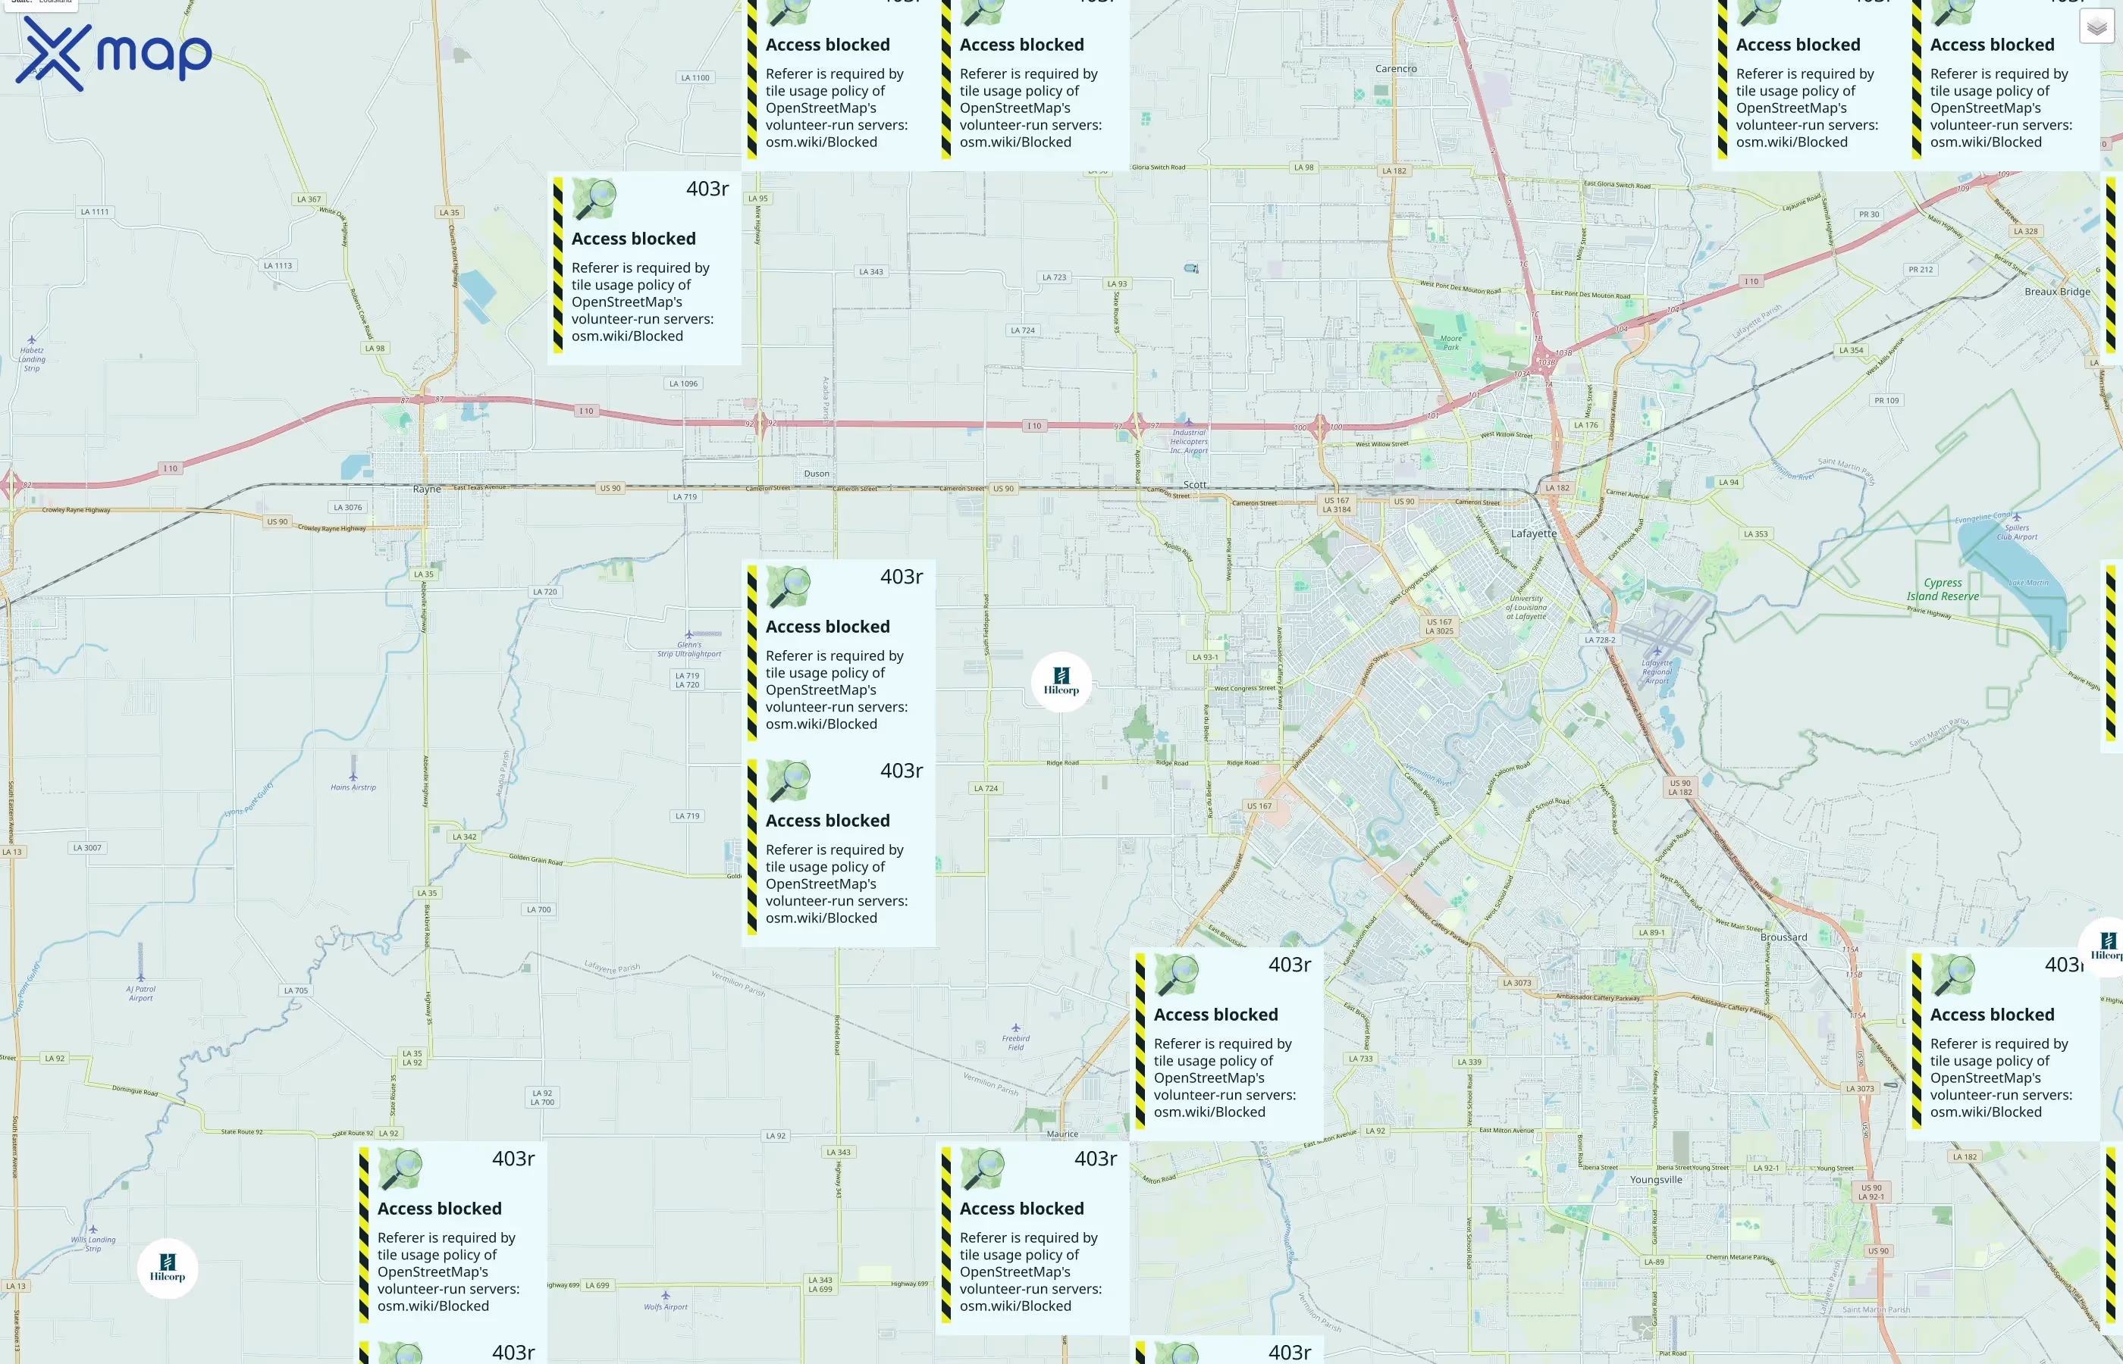This screenshot has height=1364, width=2123.
Task: Click the LA 1111 road shield
Action: tap(95, 211)
